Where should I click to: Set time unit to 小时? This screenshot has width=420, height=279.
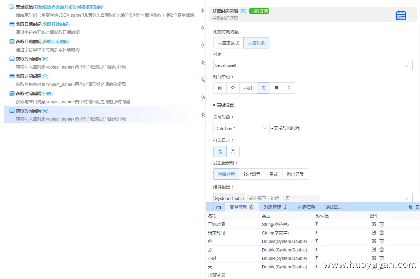tap(248, 88)
